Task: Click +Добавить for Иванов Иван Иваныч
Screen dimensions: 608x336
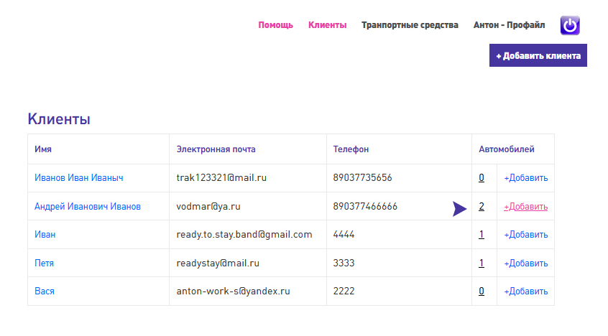Action: [x=526, y=178]
